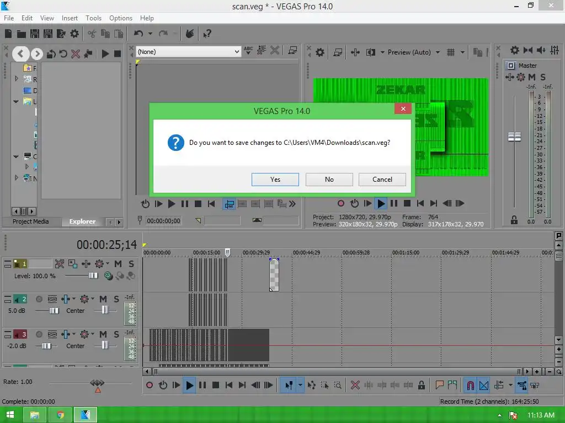Open the Preview (Auto) quality dropdown
This screenshot has width=565, height=423.
tap(438, 52)
